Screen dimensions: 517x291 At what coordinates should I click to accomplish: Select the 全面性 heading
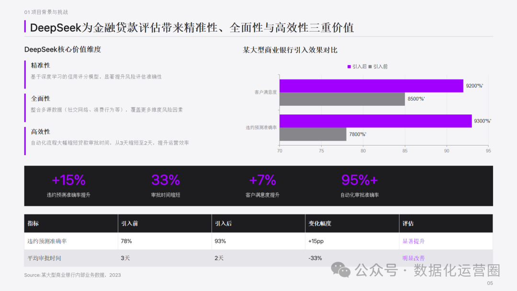click(41, 99)
